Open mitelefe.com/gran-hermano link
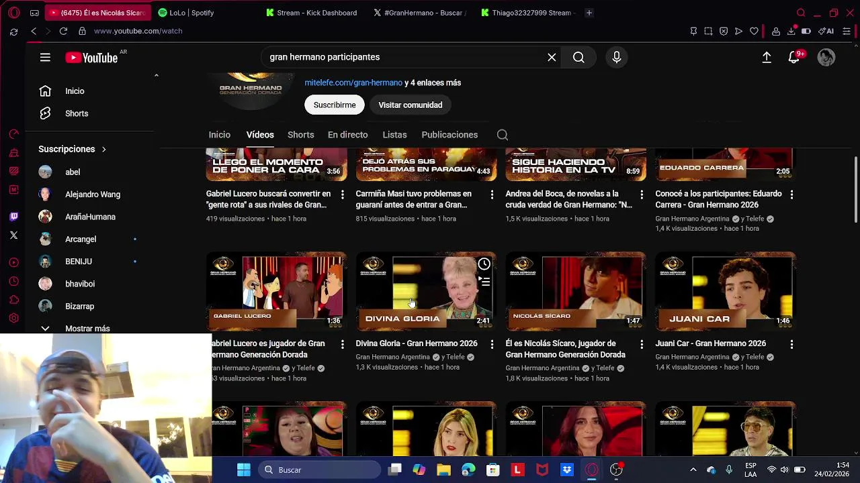The width and height of the screenshot is (860, 483). point(353,83)
